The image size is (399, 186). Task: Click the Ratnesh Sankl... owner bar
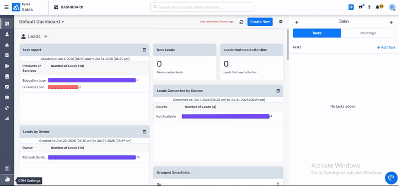[x=92, y=157]
